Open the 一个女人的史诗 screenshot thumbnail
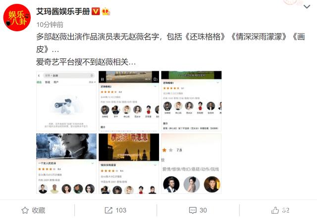 [x=66, y=163]
